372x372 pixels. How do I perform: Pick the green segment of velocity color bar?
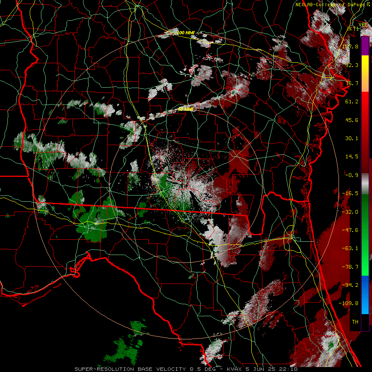point(365,235)
